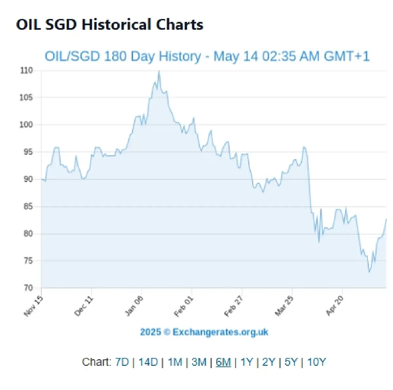This screenshot has height=390, width=393.
Task: Click the OIL SGD Historical Charts heading
Action: (110, 24)
